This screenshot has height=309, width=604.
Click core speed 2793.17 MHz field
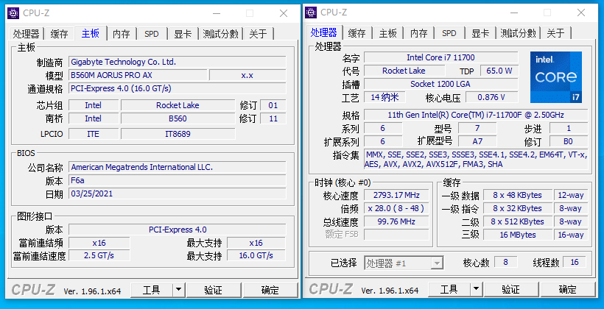click(396, 195)
